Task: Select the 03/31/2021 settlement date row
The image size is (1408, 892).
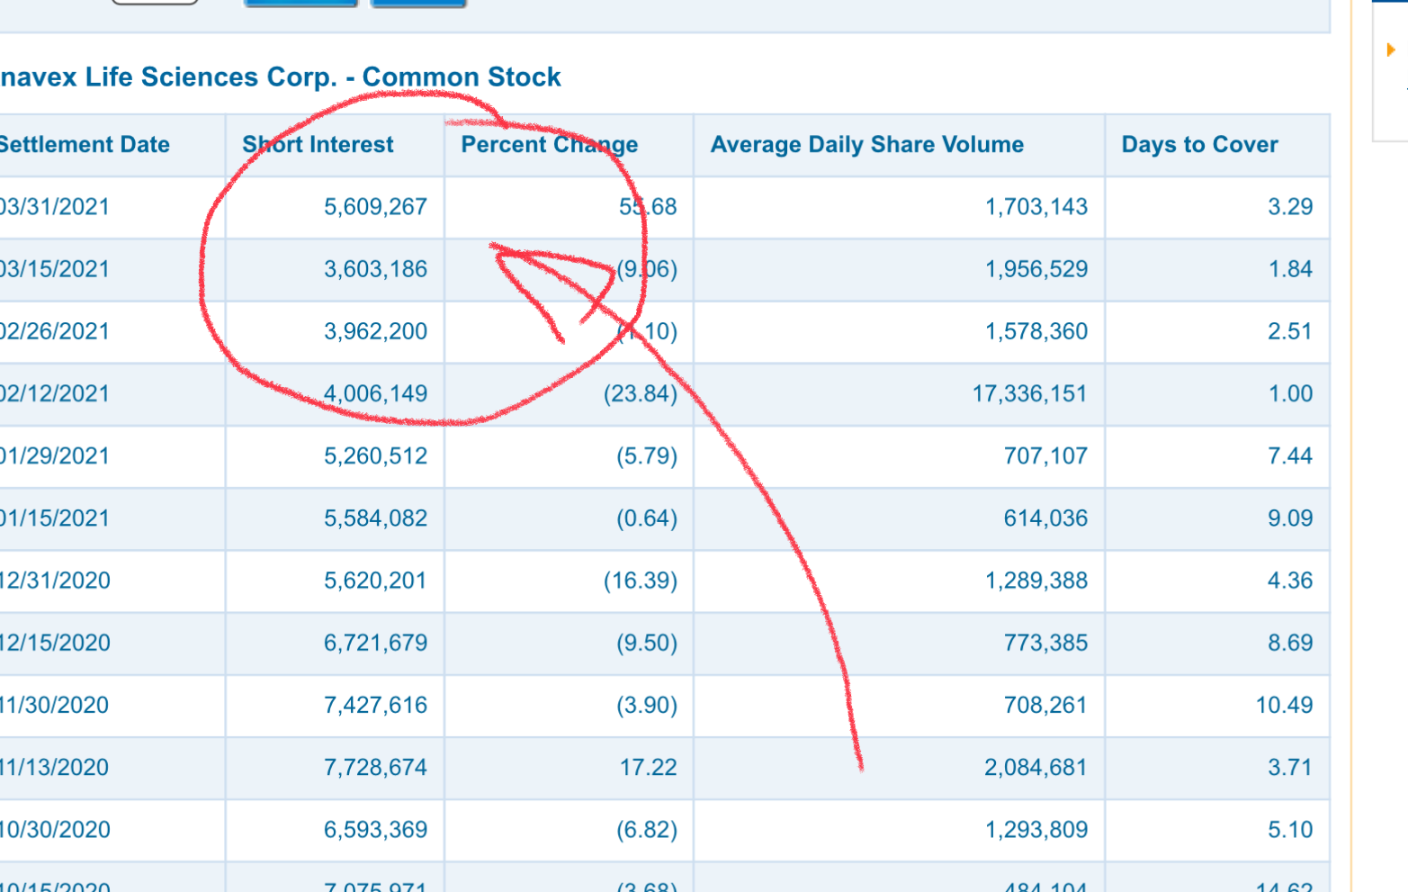Action: click(x=664, y=207)
